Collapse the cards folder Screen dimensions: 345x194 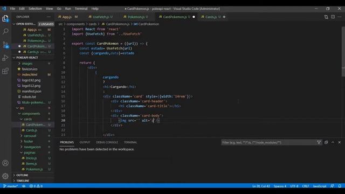click(x=27, y=119)
